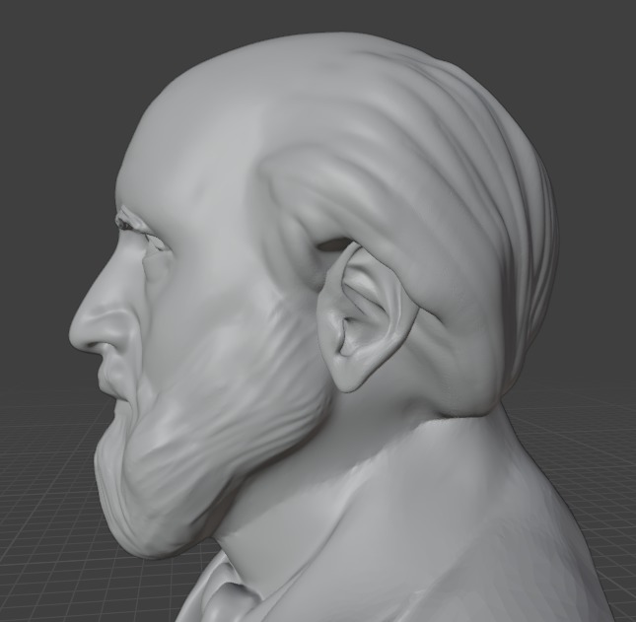Click the nose tip of the bust

79,337
